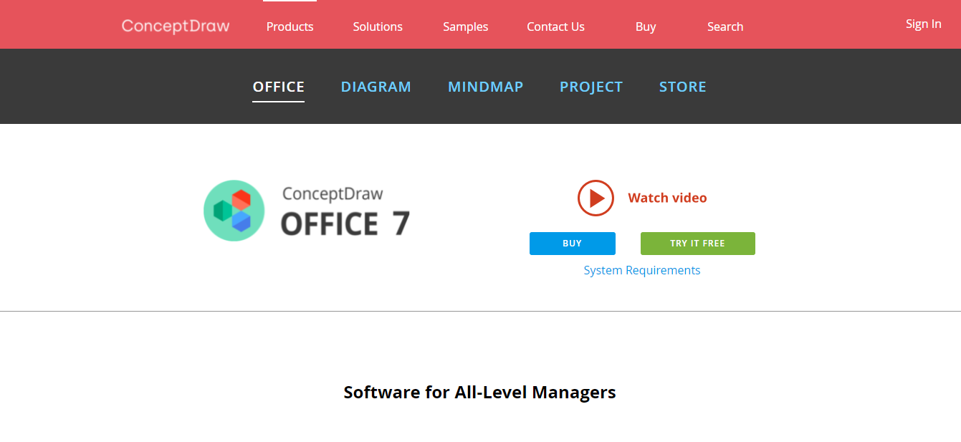
Task: Open Search in the top navigation
Action: [725, 27]
